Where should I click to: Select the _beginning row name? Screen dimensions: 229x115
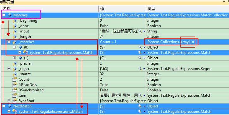point(28,20)
